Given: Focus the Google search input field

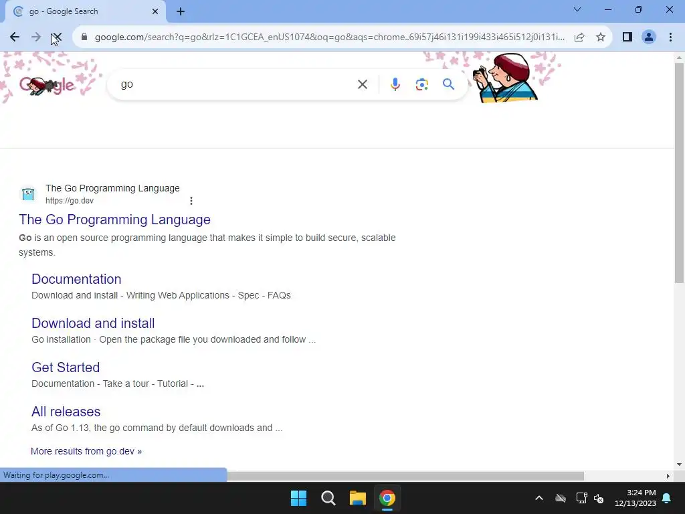Looking at the screenshot, I should point(236,84).
